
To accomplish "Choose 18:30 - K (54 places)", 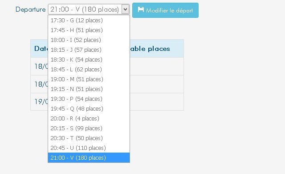I will [89, 59].
